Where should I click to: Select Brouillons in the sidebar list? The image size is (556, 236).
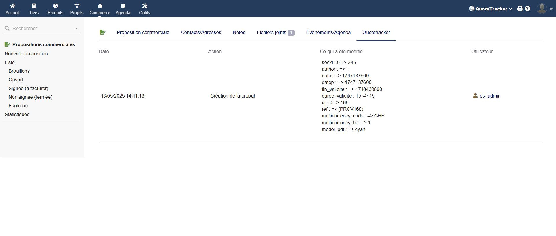click(19, 71)
